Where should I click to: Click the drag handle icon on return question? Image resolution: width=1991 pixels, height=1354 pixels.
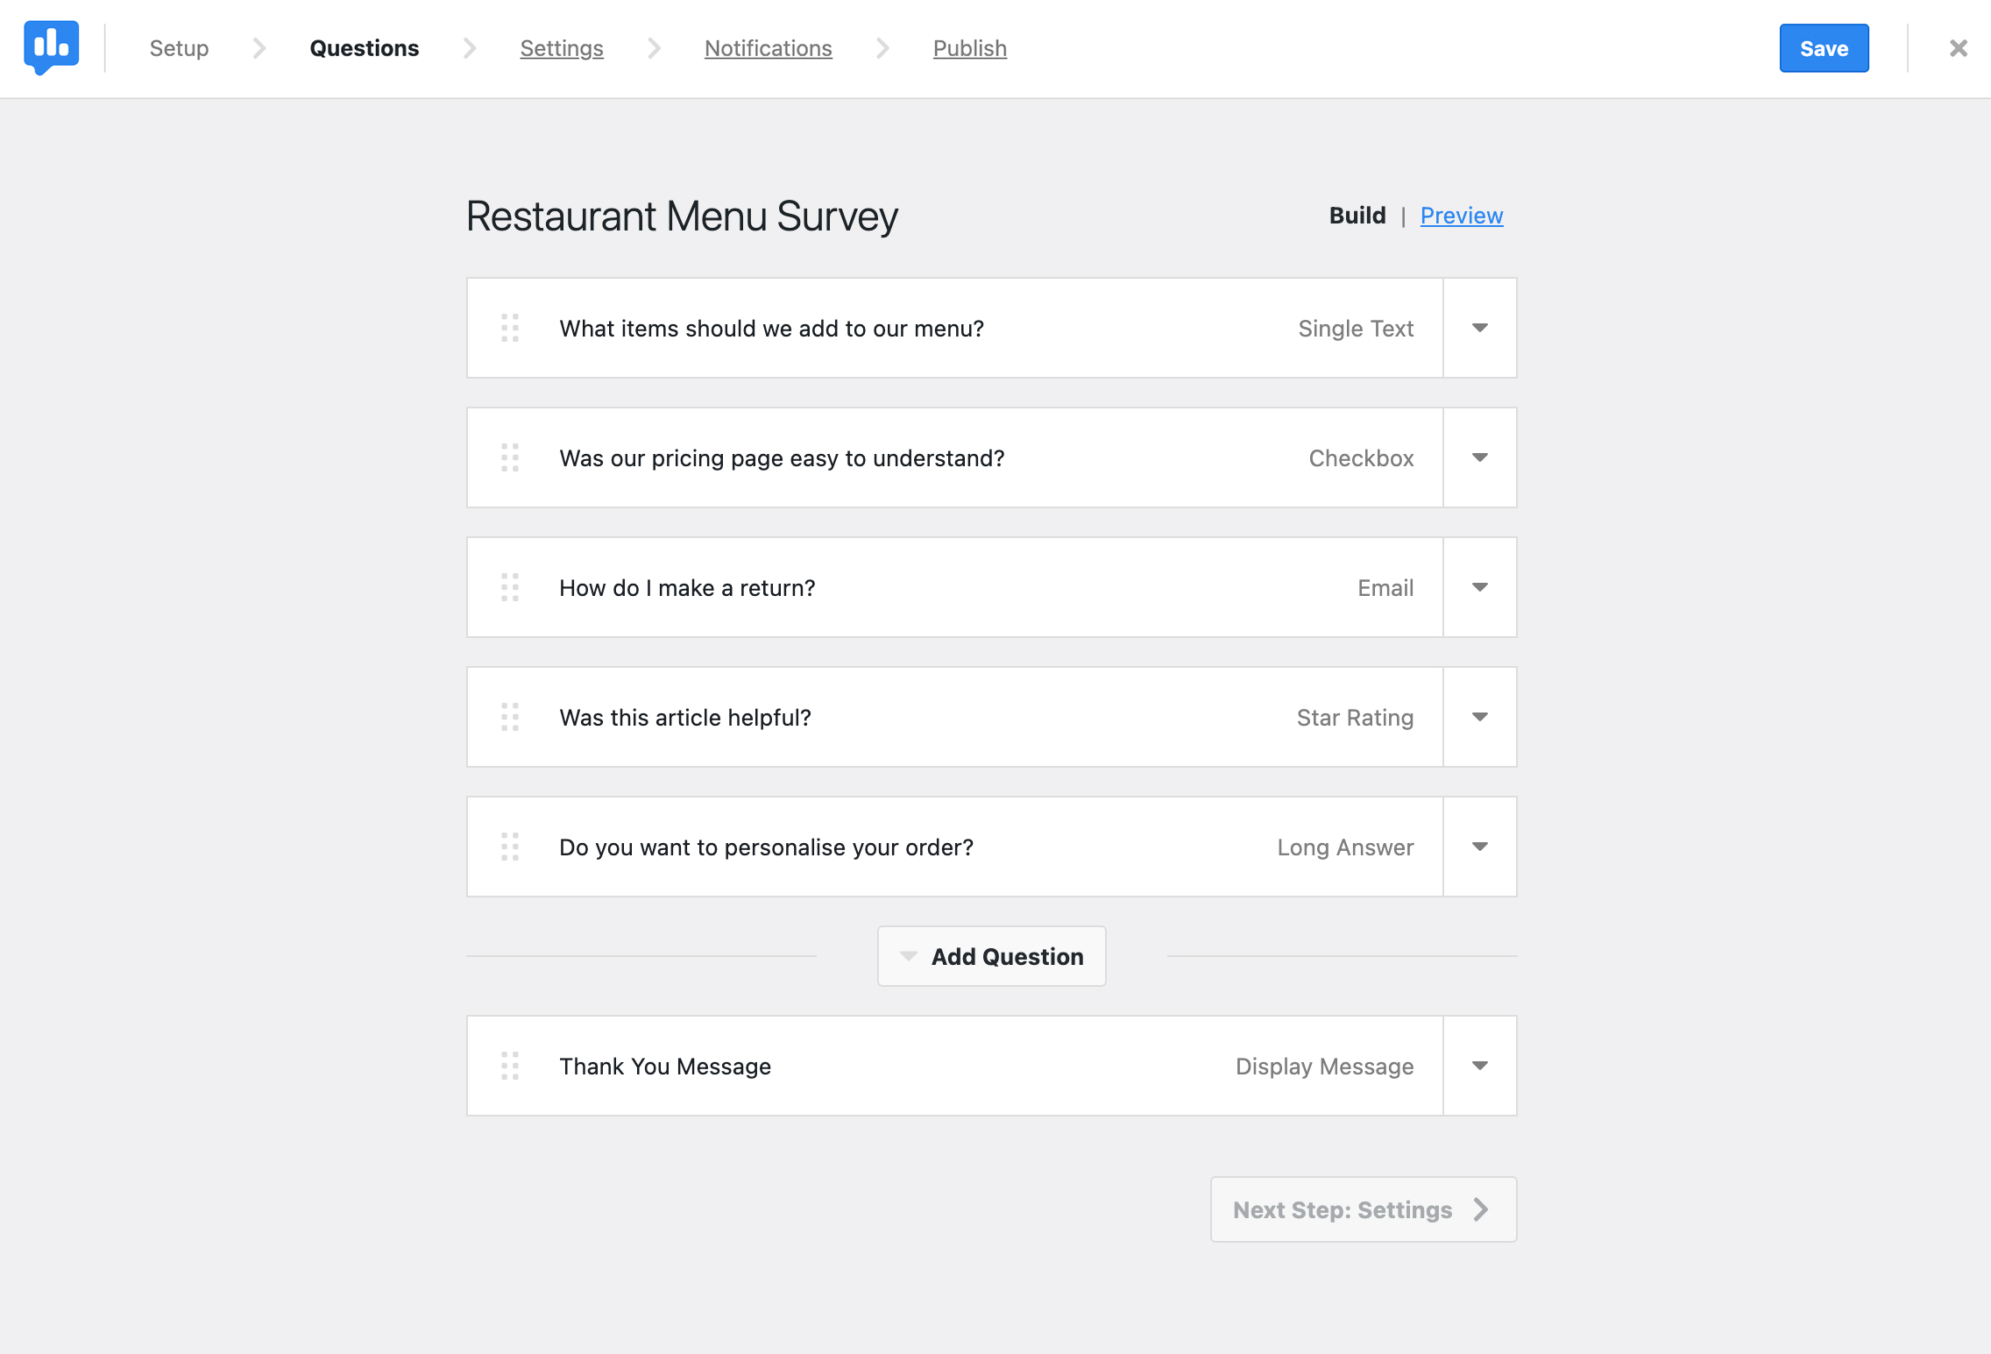pos(511,586)
